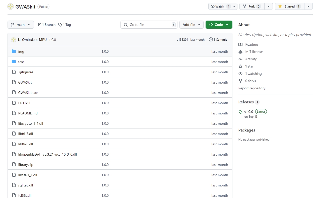Image resolution: width=315 pixels, height=198 pixels.
Task: Open the img folder
Action: point(21,51)
